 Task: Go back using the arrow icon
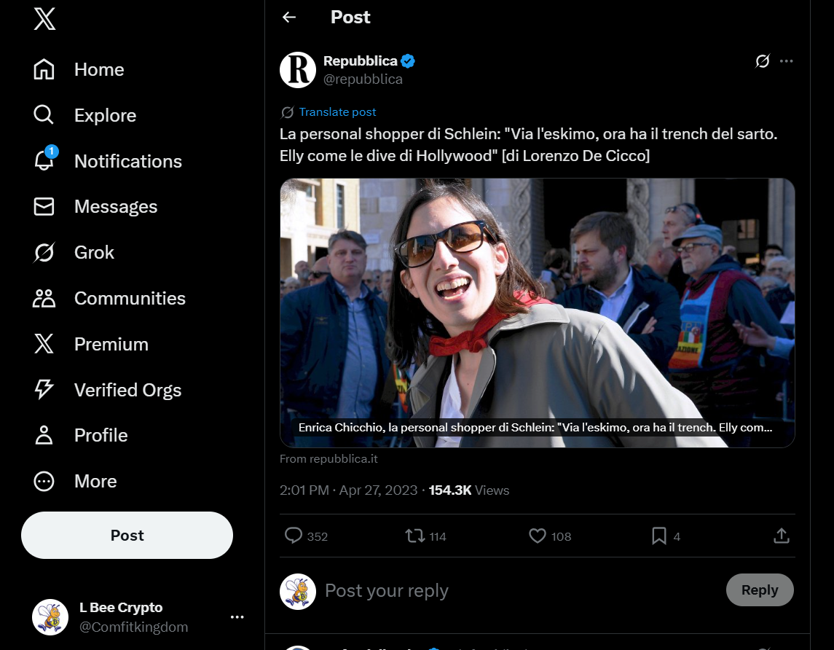click(289, 17)
